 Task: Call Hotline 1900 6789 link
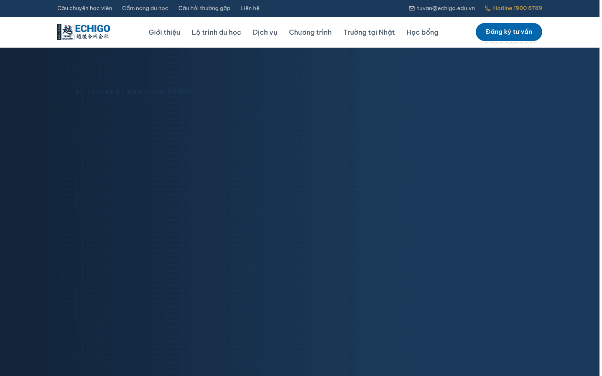click(x=518, y=8)
